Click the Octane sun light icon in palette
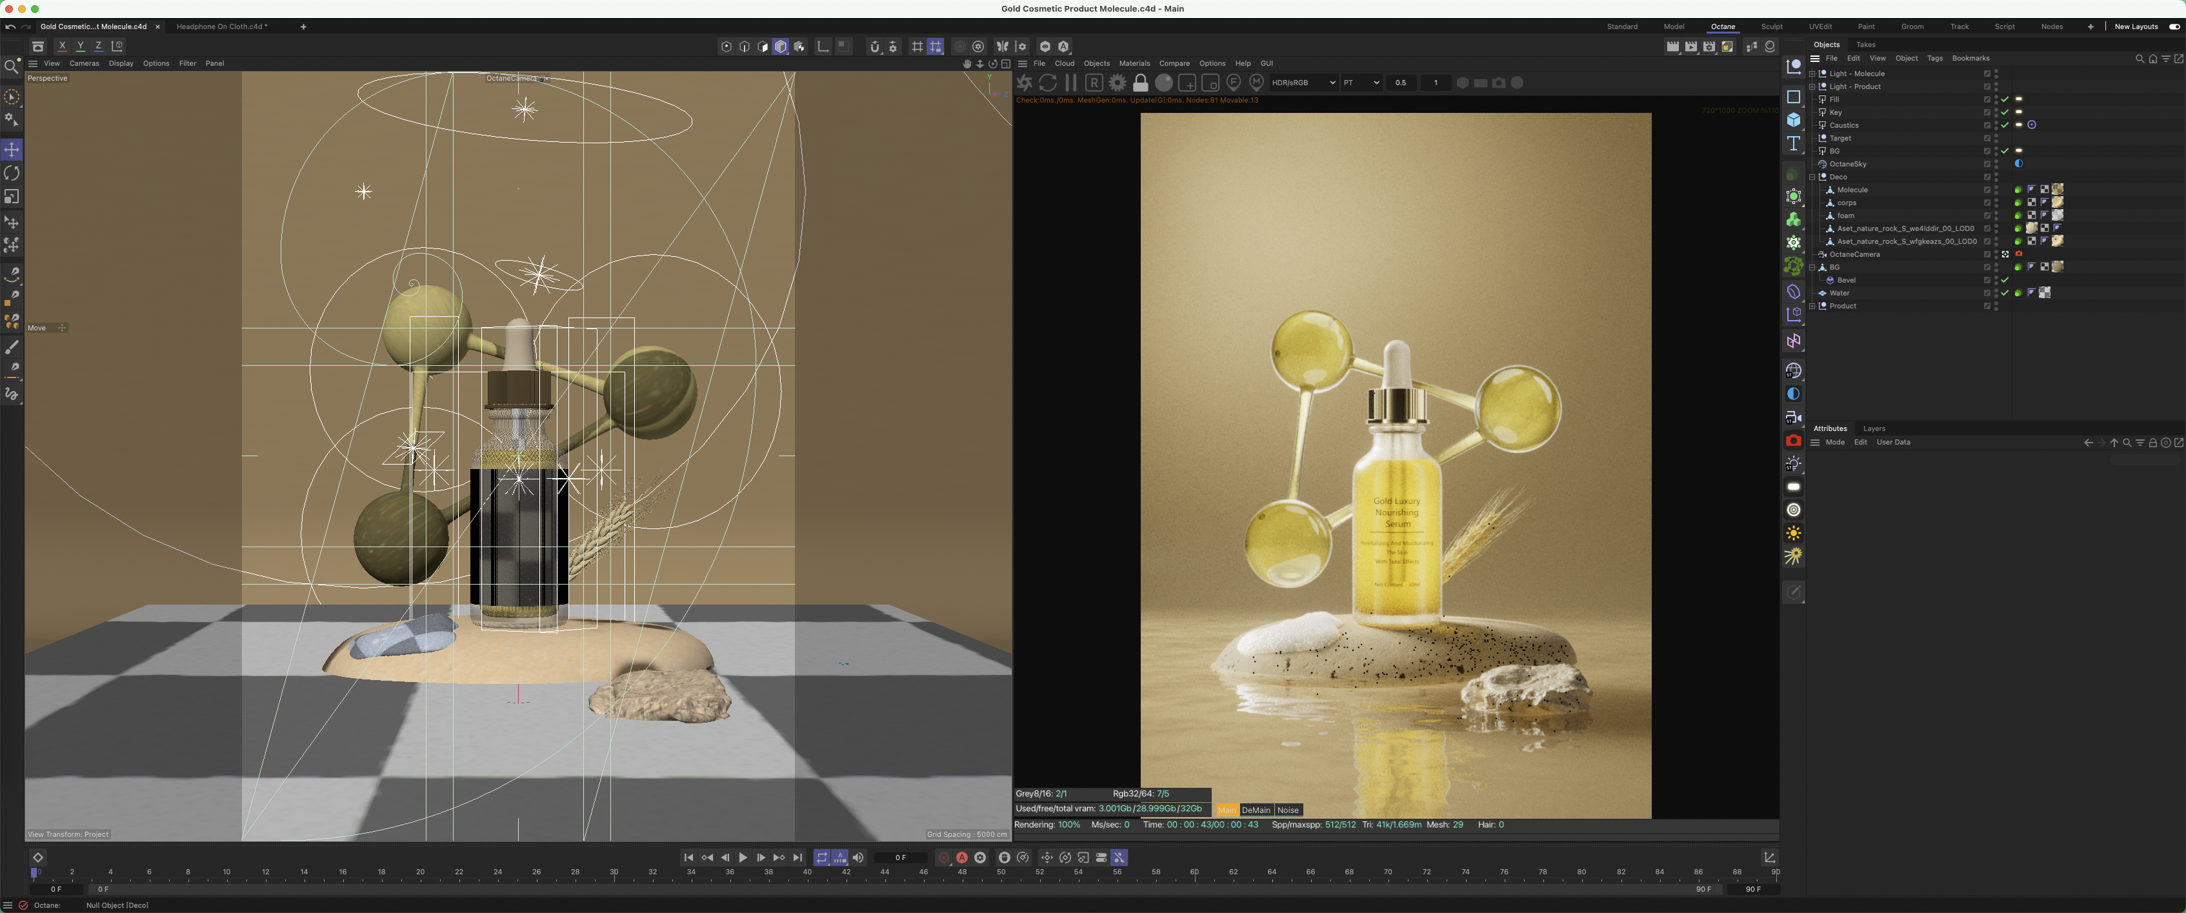 [x=1793, y=533]
